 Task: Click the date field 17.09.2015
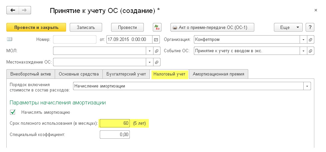point(129,39)
